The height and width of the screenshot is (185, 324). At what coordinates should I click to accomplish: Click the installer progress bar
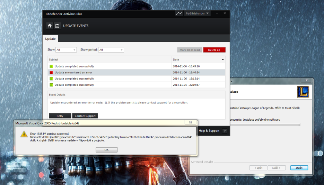point(265,124)
